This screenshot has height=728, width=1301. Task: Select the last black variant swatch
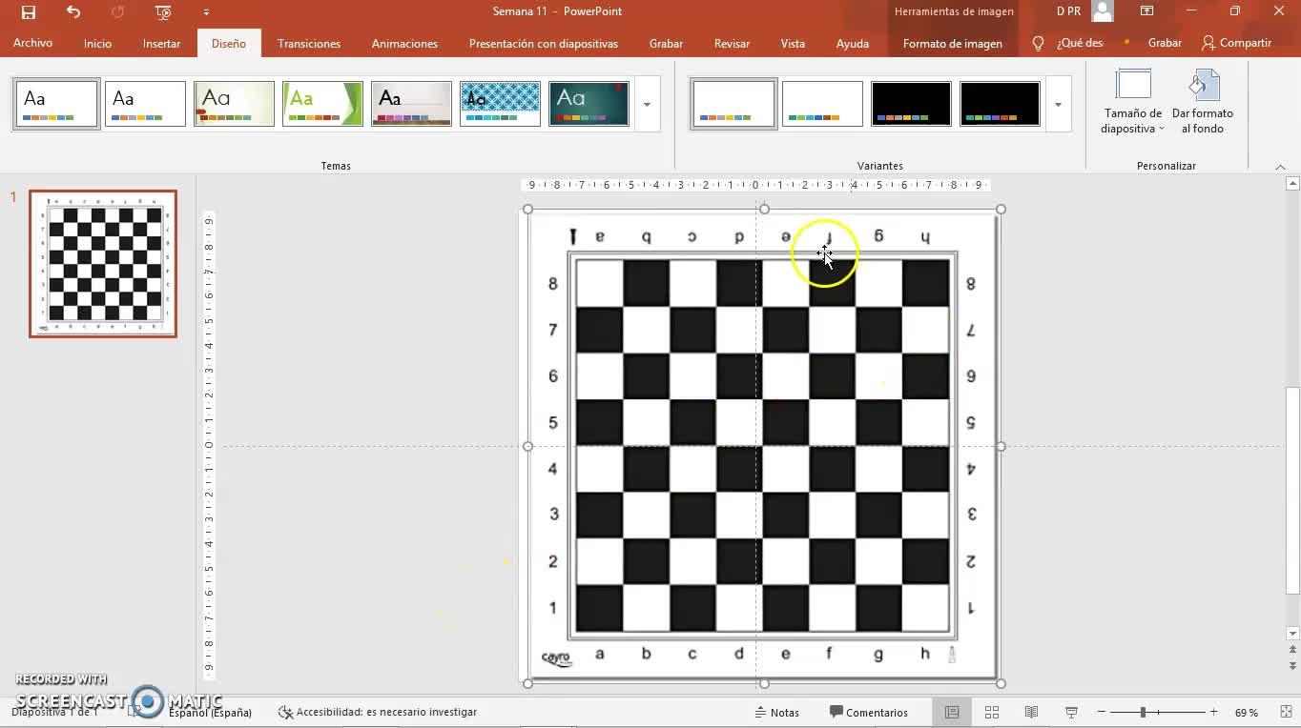tap(1000, 104)
